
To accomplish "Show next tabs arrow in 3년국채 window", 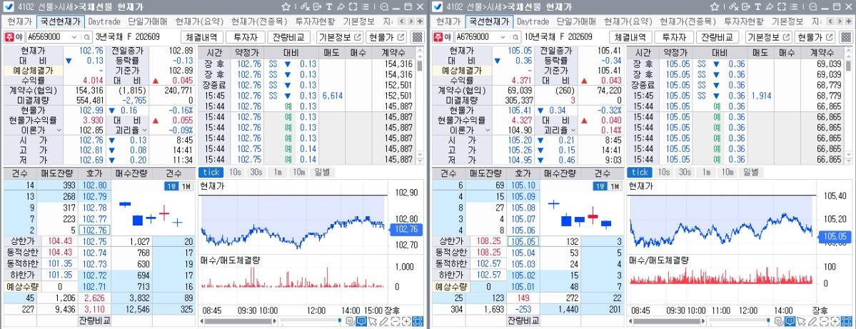I will pyautogui.click(x=411, y=21).
